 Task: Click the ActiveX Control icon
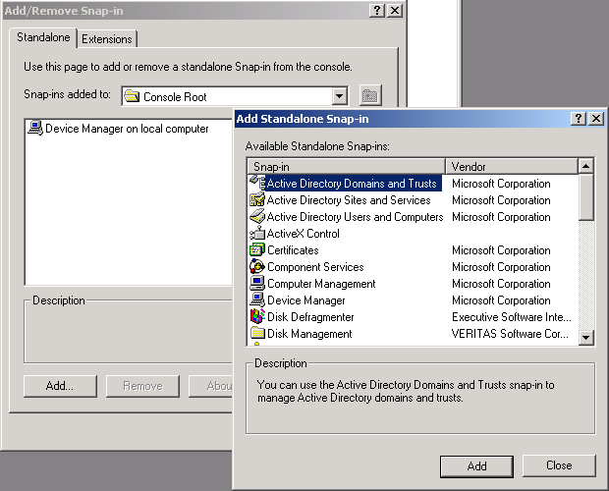click(x=256, y=234)
